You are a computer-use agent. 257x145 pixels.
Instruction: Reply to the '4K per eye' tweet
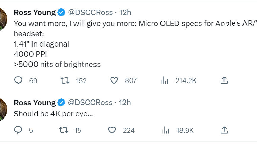click(x=19, y=130)
